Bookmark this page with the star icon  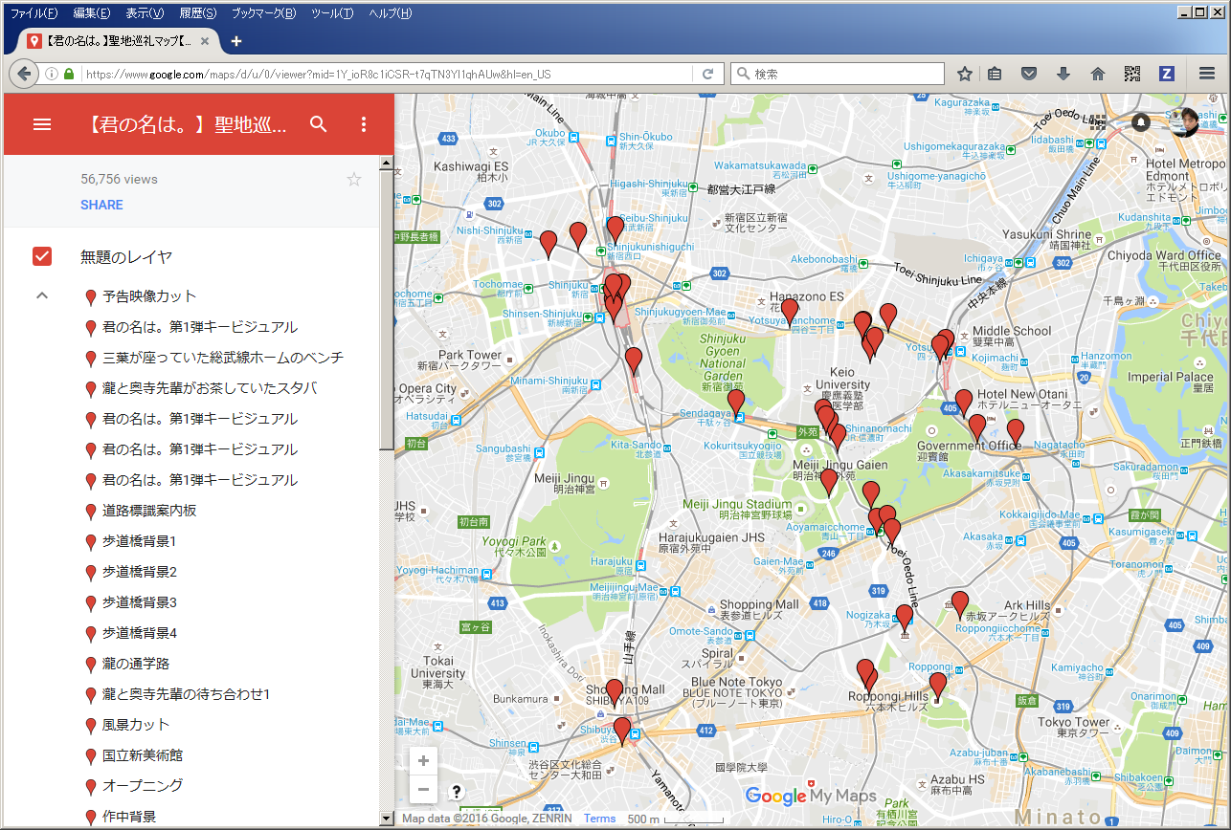point(965,74)
